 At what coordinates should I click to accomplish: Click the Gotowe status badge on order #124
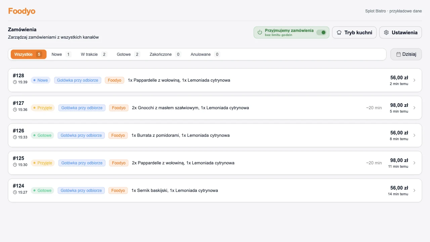pos(42,191)
